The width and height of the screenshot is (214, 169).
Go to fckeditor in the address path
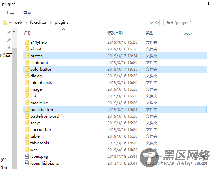(38, 22)
